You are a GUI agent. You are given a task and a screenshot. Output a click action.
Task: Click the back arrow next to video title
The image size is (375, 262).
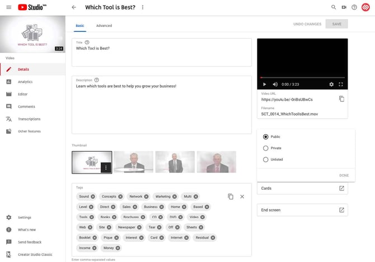point(74,7)
